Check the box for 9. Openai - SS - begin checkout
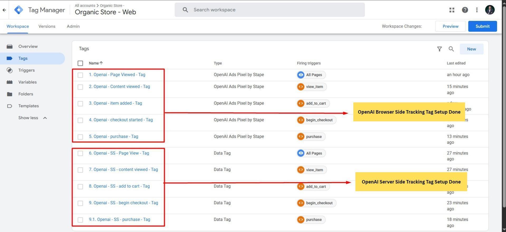506x232 pixels. (x=80, y=203)
